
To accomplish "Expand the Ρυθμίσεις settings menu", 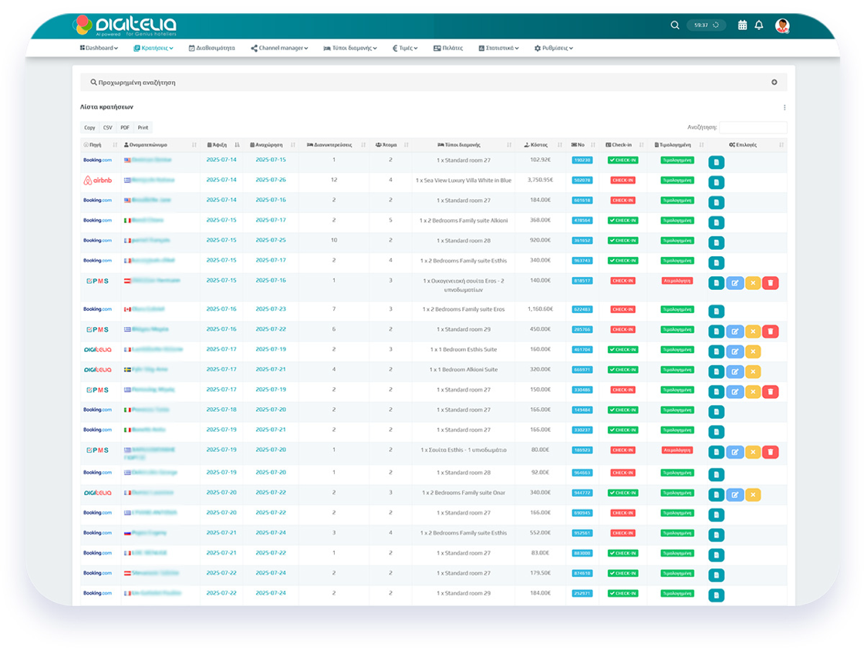I will [554, 49].
